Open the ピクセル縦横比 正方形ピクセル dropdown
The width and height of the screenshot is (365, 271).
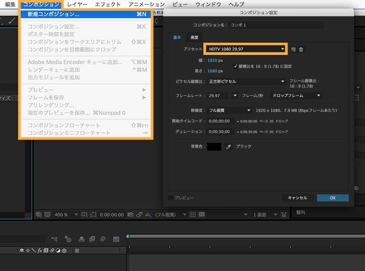click(x=246, y=81)
